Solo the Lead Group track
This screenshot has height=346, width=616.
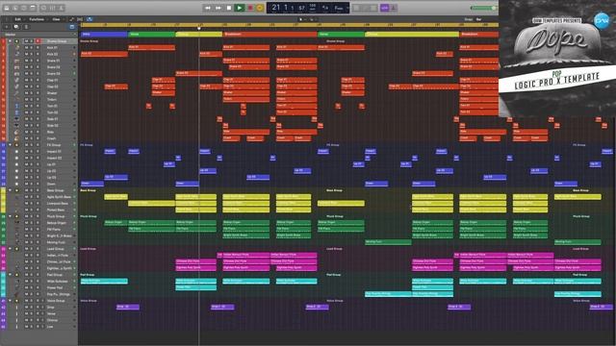pos(32,249)
